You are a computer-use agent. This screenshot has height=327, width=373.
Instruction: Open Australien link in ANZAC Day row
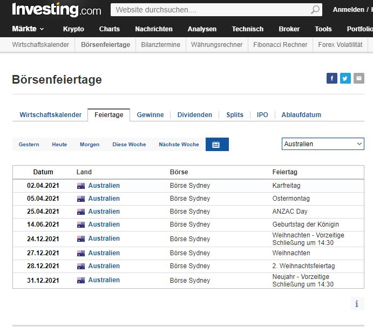point(104,211)
